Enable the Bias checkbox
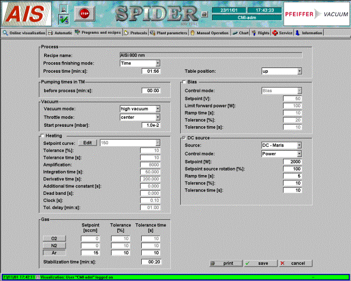351x281 pixels. pyautogui.click(x=185, y=83)
